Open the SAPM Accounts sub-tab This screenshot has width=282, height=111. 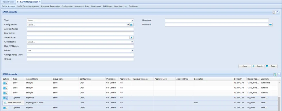[8, 6]
